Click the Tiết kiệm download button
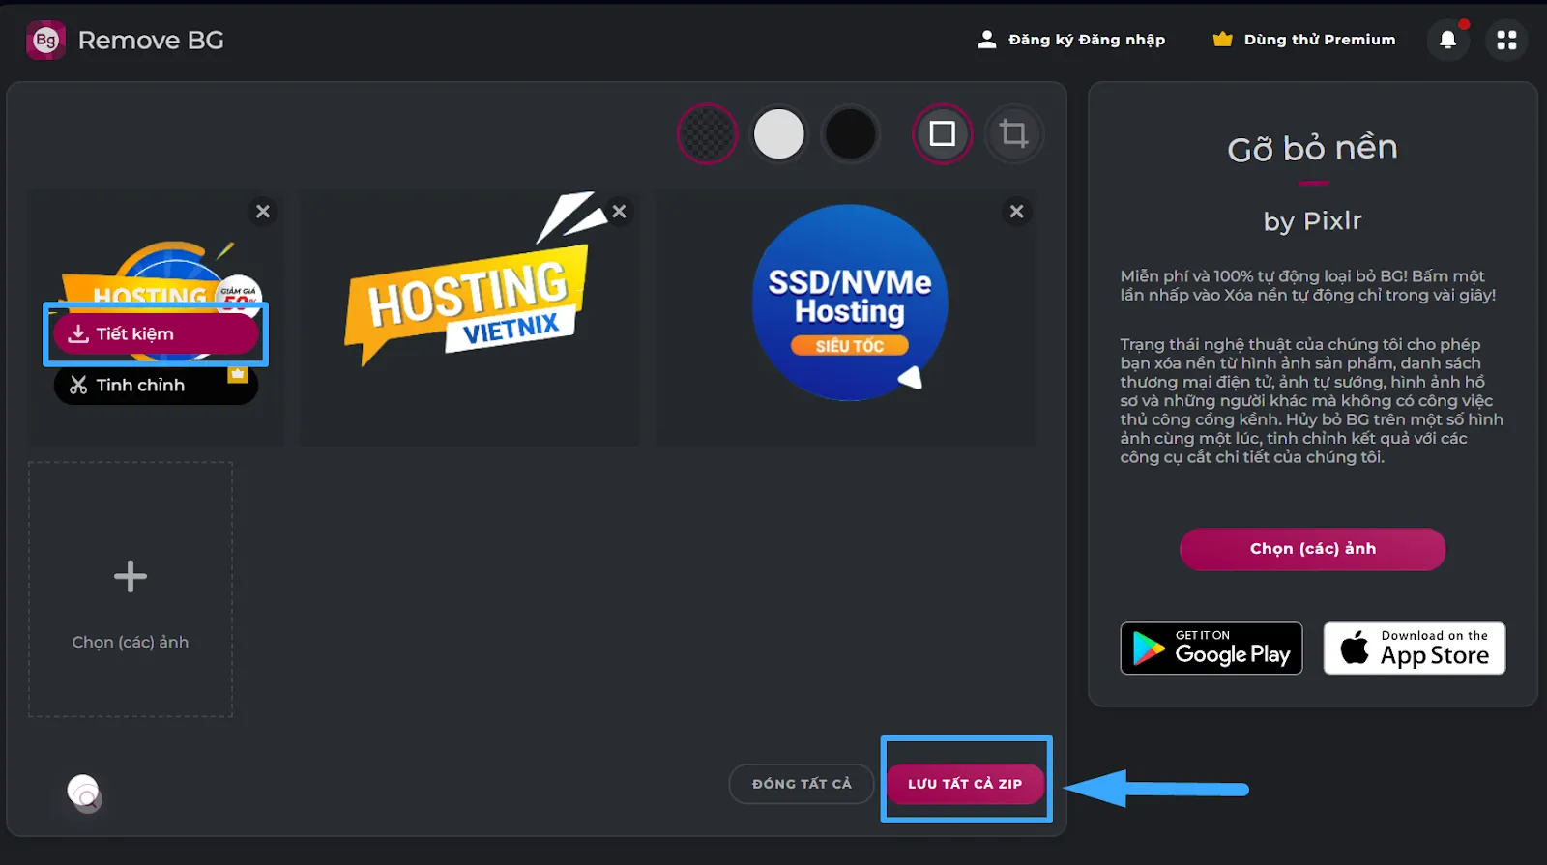The height and width of the screenshot is (865, 1547). coord(156,334)
